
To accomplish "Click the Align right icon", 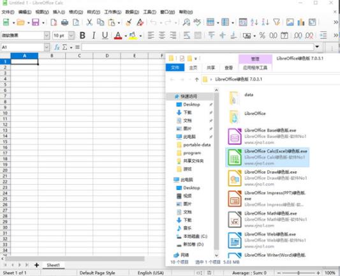I will (173, 35).
